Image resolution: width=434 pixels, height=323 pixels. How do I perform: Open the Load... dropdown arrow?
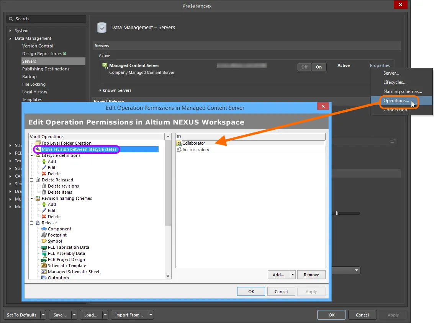click(105, 315)
